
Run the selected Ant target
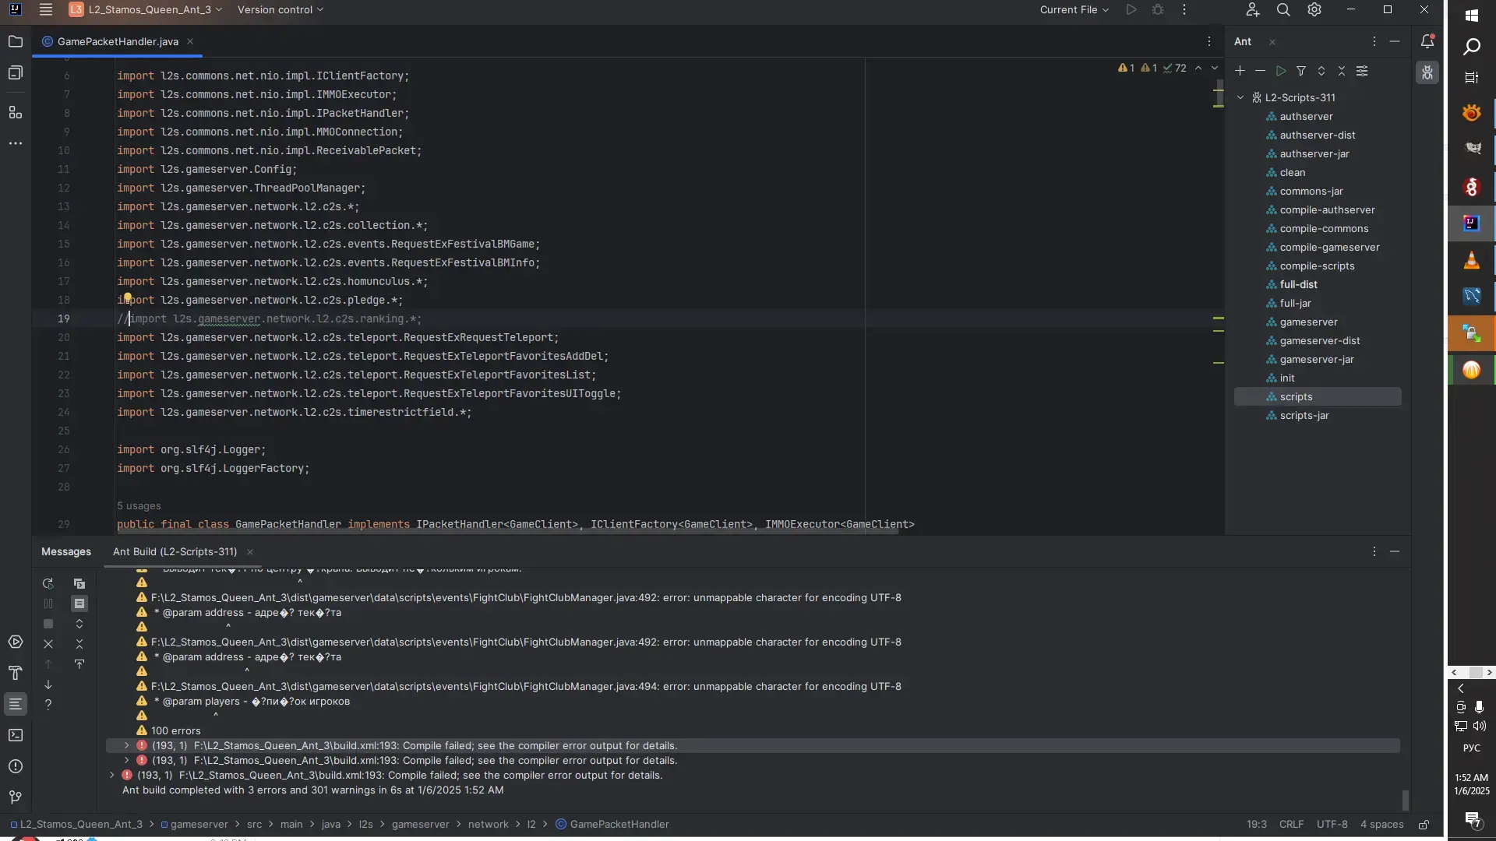tap(1280, 71)
